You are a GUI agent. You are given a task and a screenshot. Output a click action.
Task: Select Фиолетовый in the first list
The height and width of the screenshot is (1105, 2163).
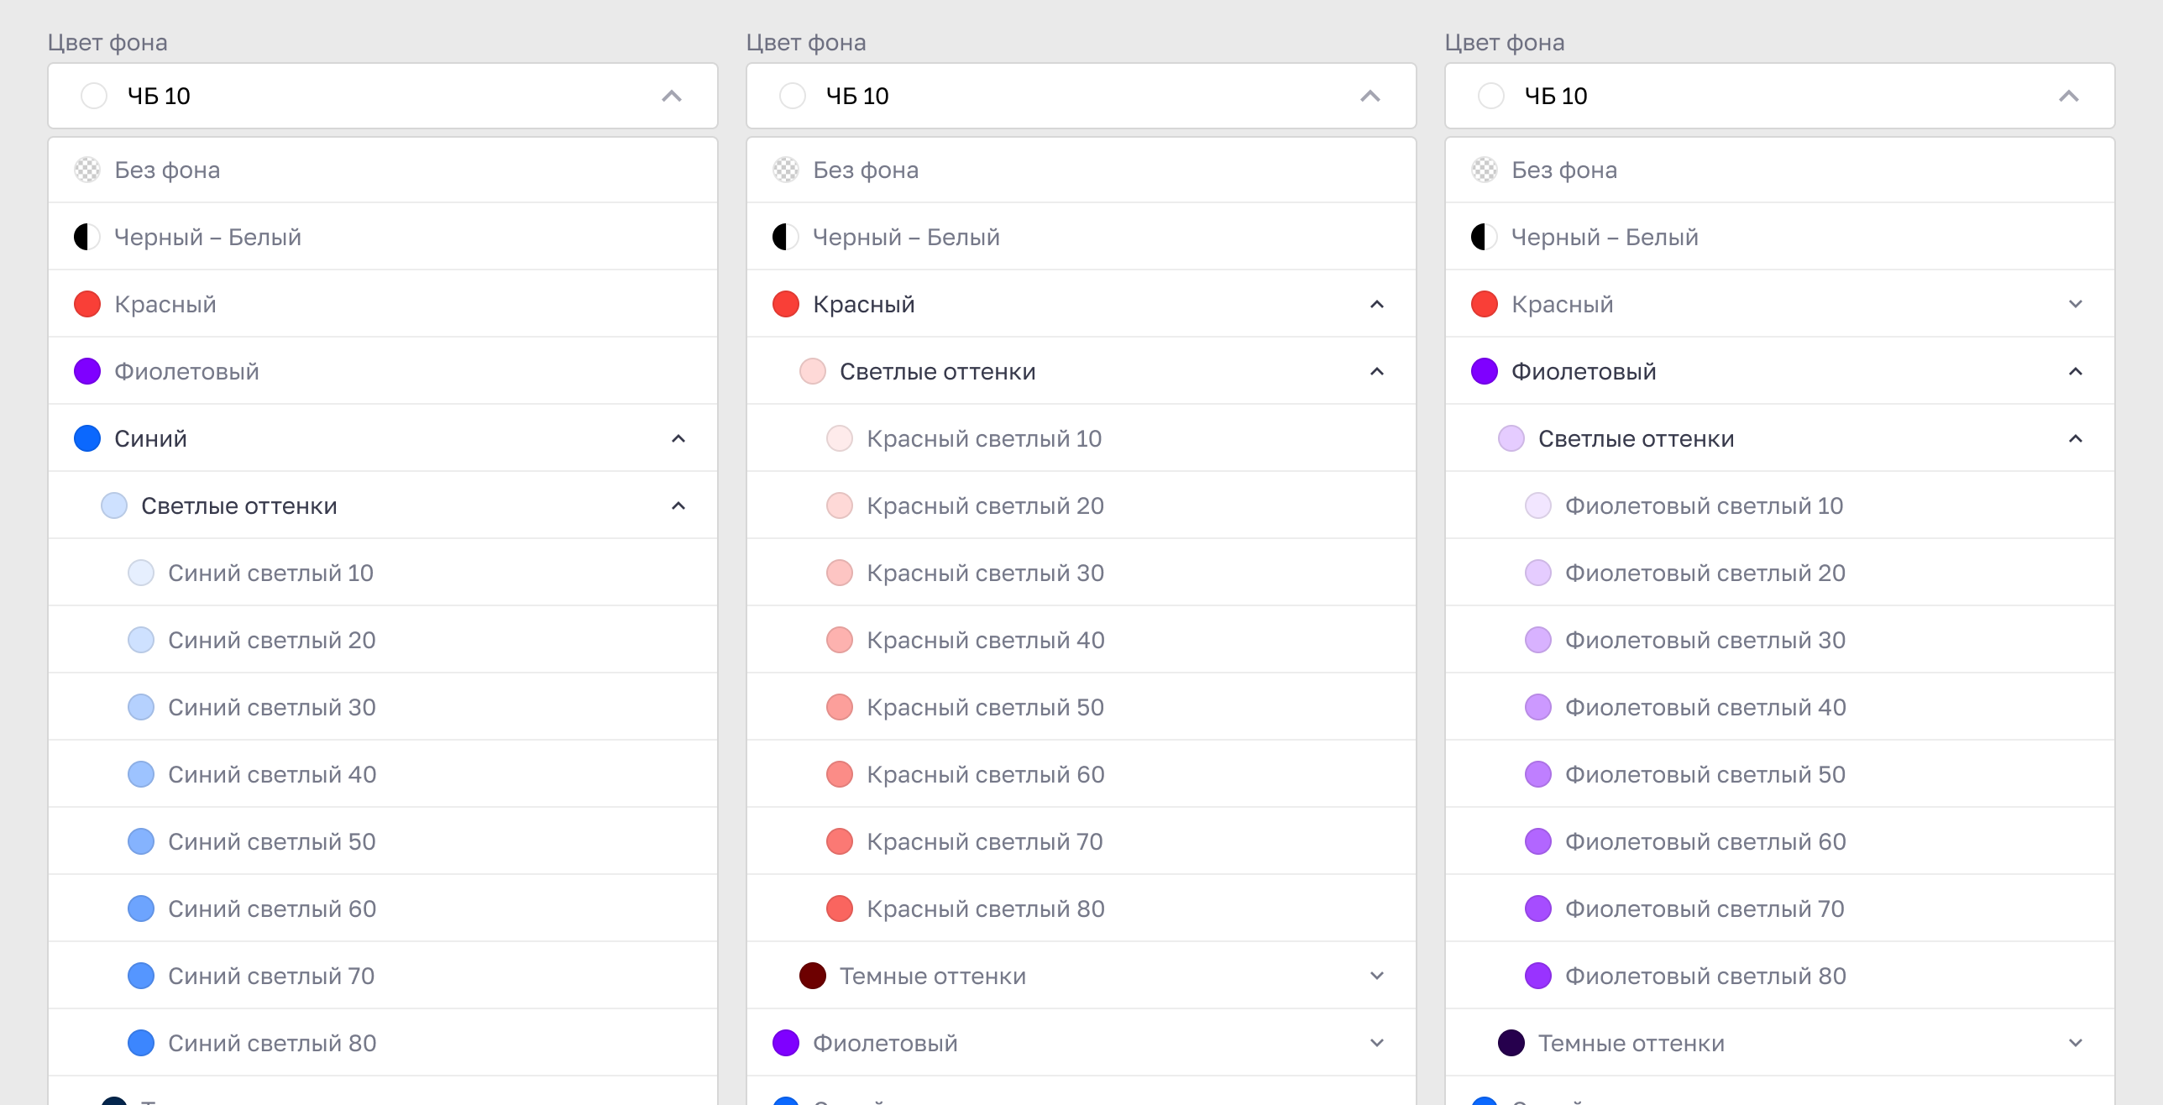(x=383, y=371)
